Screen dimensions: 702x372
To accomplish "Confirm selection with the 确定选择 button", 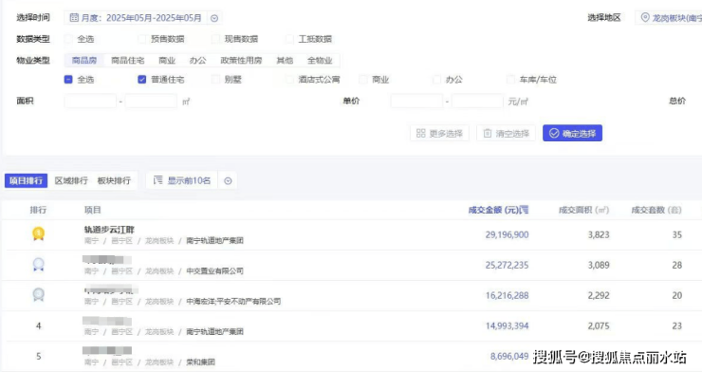I will pos(572,134).
